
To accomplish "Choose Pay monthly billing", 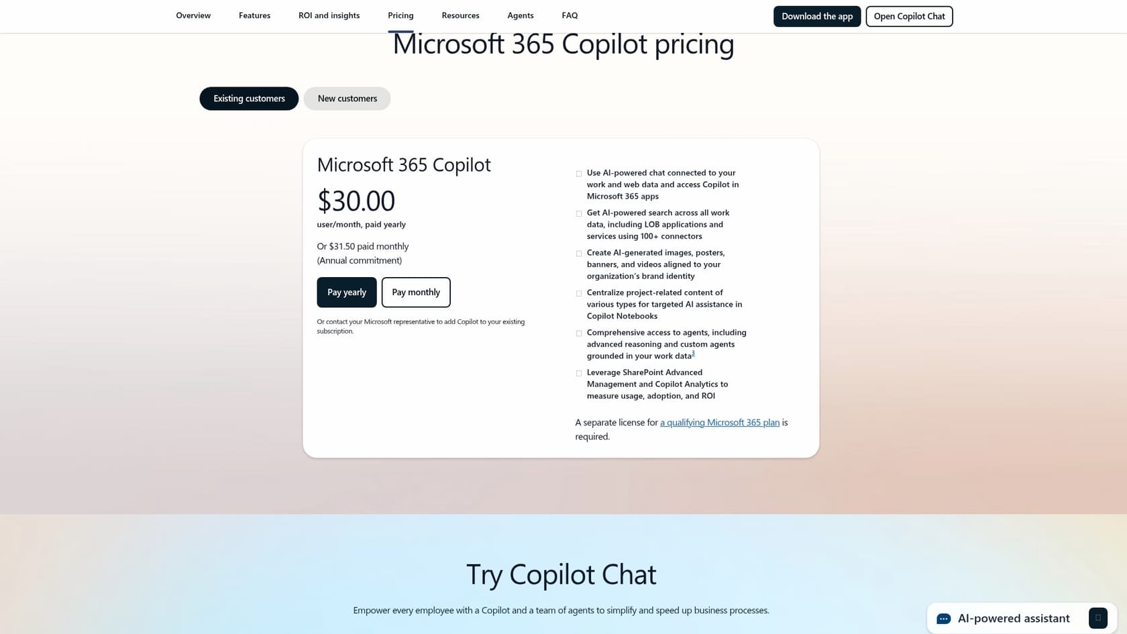I will point(416,292).
